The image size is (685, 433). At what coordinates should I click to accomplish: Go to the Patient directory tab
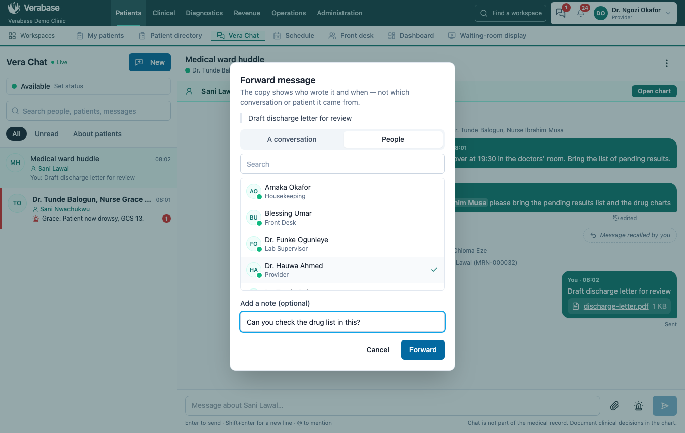tap(170, 36)
